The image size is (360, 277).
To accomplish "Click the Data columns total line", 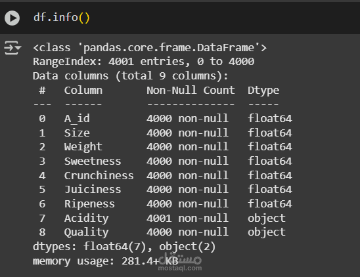I will point(131,76).
